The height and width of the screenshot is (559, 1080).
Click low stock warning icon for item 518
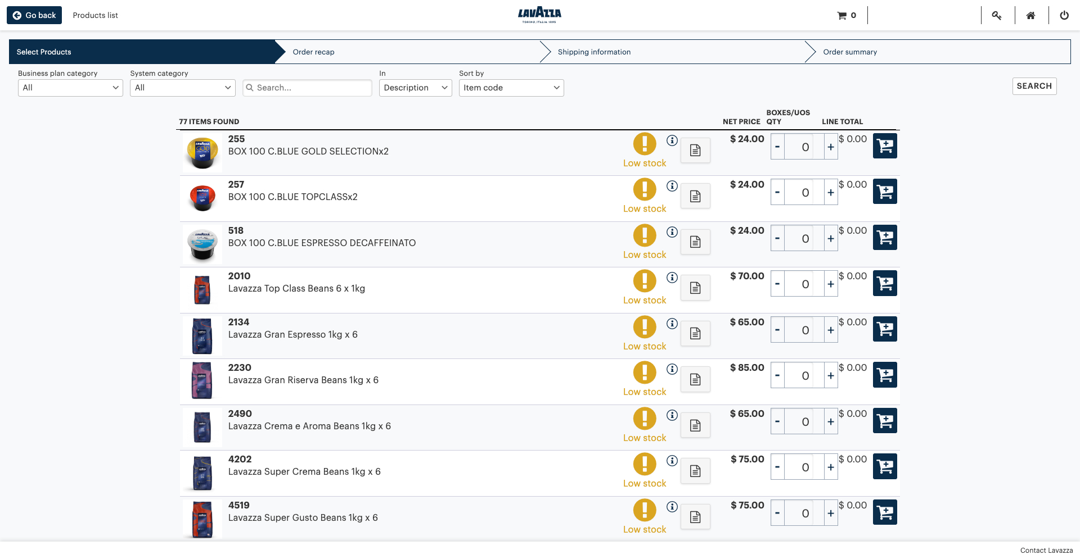coord(645,235)
